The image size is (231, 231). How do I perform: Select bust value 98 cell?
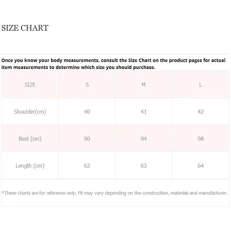click(201, 139)
